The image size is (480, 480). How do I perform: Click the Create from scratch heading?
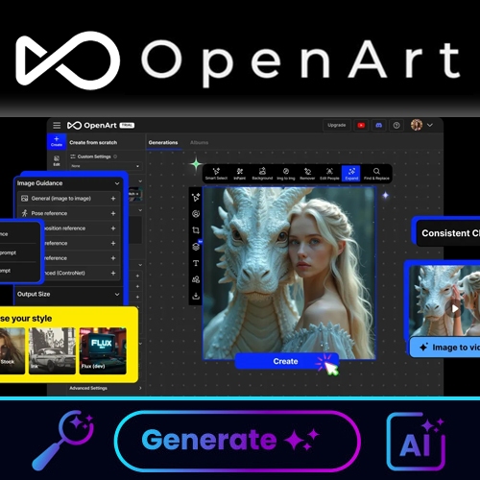[x=93, y=142]
